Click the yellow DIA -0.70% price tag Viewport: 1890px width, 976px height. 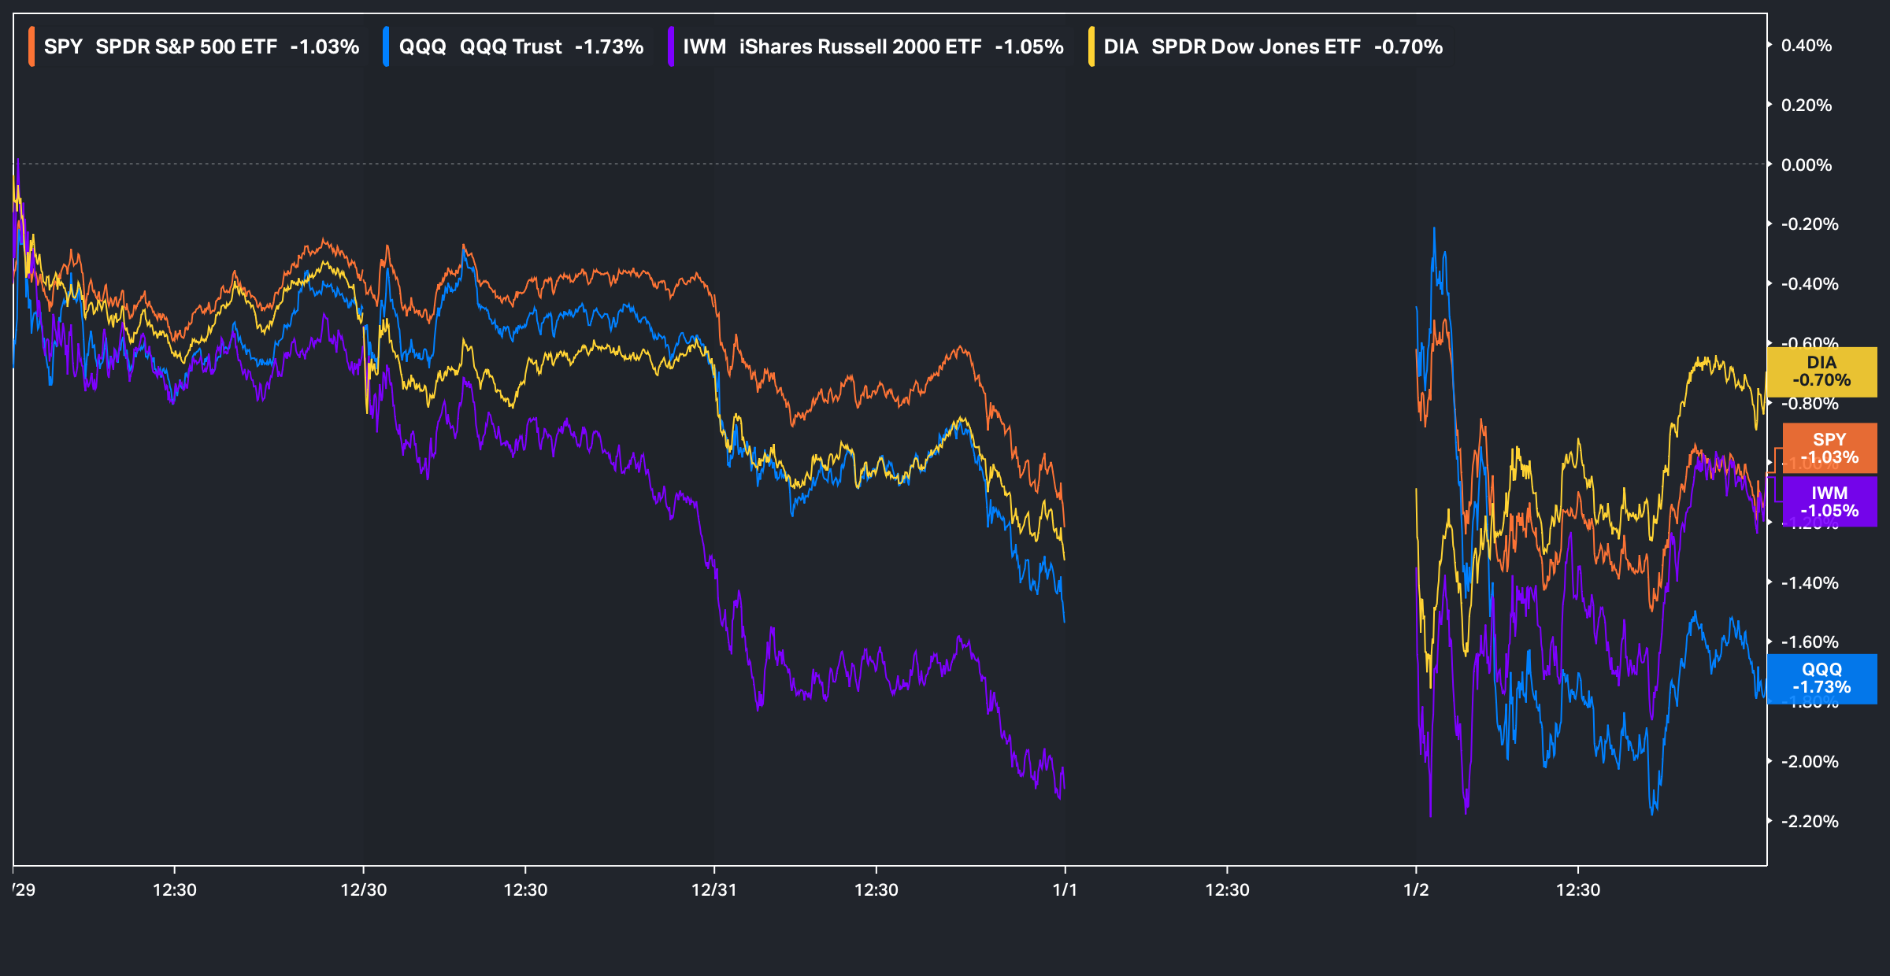pyautogui.click(x=1821, y=372)
